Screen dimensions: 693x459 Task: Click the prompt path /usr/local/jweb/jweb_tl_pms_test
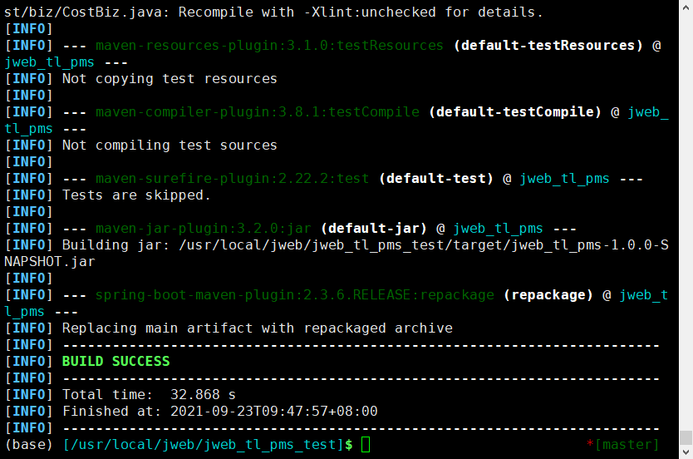204,445
